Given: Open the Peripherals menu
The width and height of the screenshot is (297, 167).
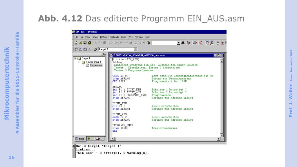Looking at the screenshot, I should click(x=114, y=37).
